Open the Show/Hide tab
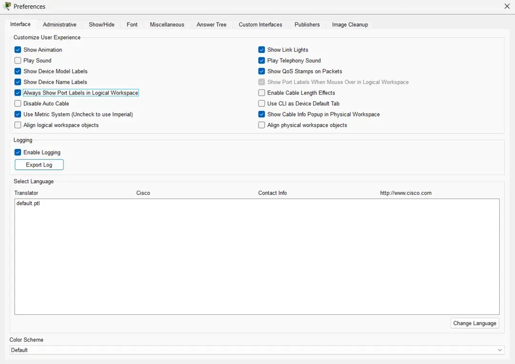 tap(102, 25)
